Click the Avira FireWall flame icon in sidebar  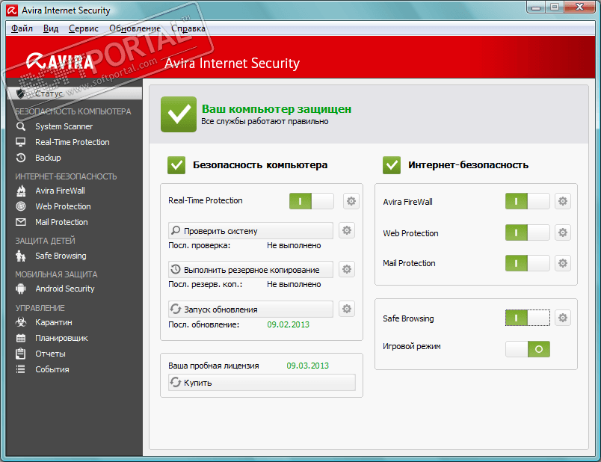[x=21, y=191]
